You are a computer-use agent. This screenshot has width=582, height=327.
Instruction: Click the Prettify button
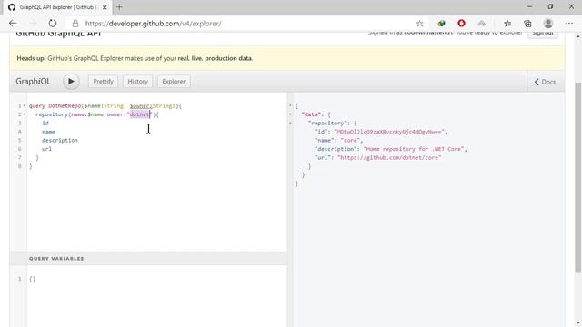click(103, 82)
